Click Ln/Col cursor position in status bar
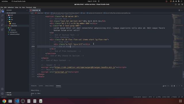184x104 pixels. [137, 97]
